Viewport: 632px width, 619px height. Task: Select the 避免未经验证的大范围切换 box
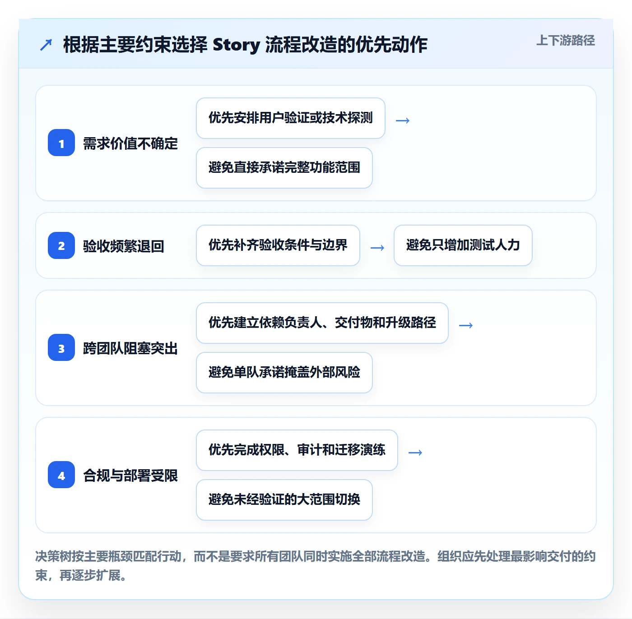[284, 500]
